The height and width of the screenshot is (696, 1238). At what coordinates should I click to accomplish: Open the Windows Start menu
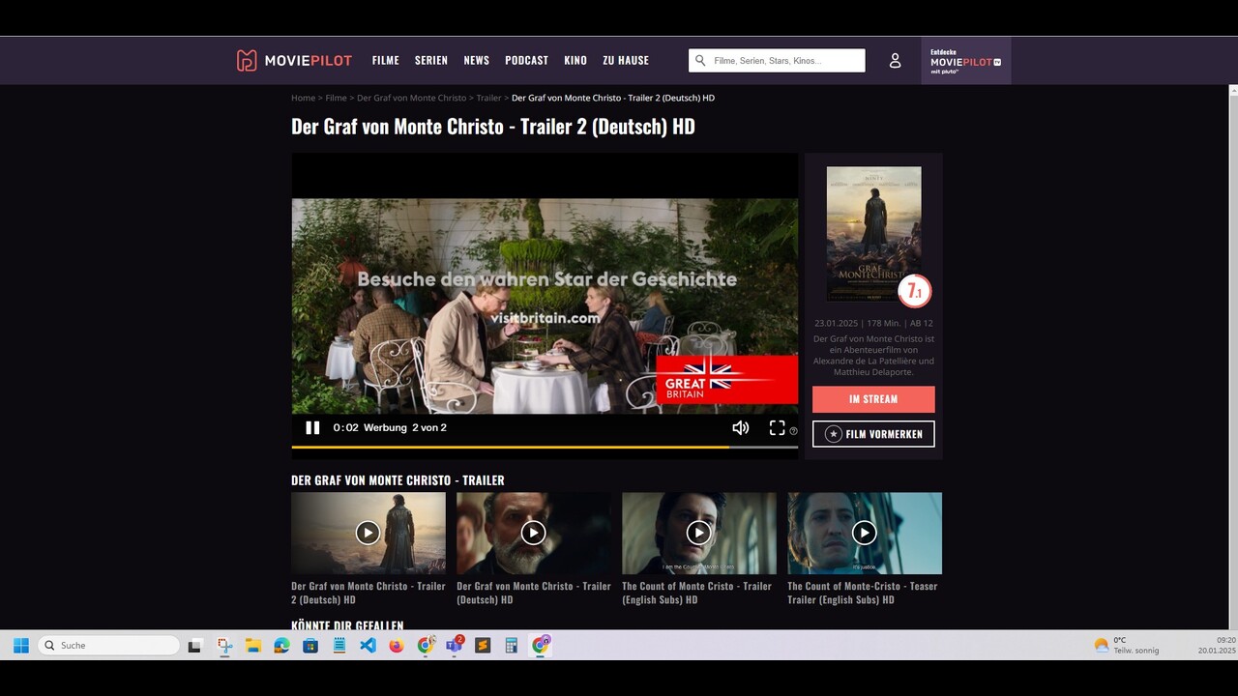click(x=20, y=645)
